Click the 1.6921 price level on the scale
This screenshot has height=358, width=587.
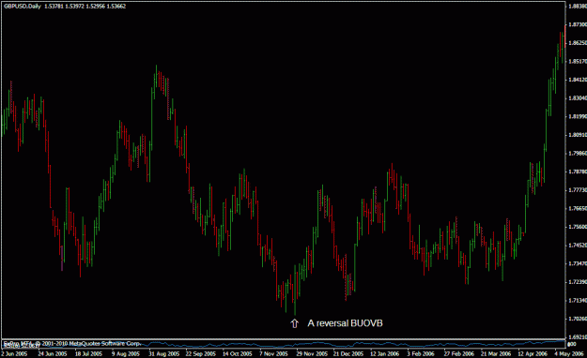click(578, 337)
